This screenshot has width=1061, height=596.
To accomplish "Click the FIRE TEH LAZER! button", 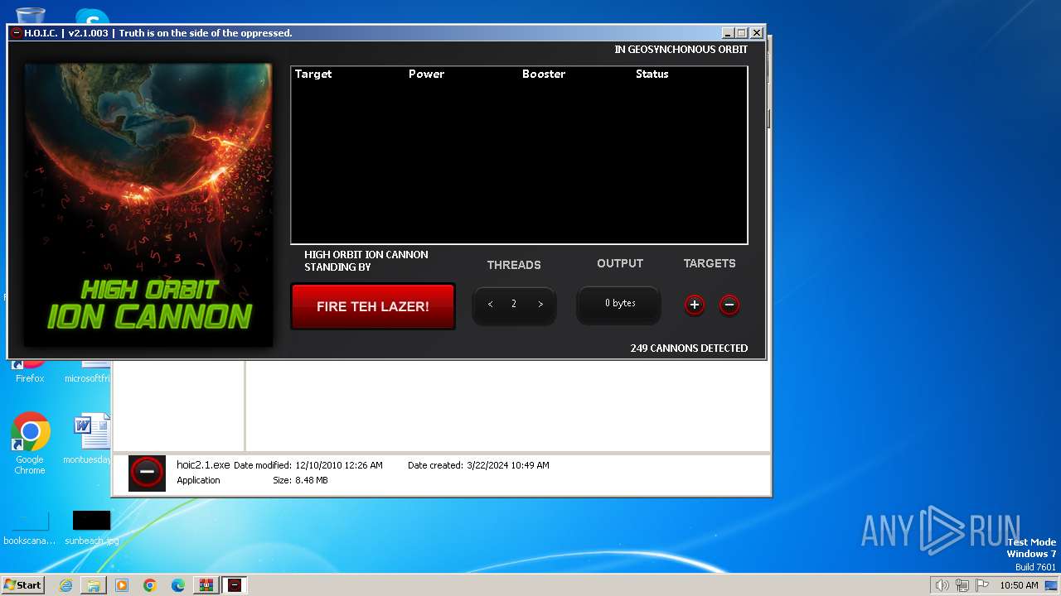I will coord(373,306).
